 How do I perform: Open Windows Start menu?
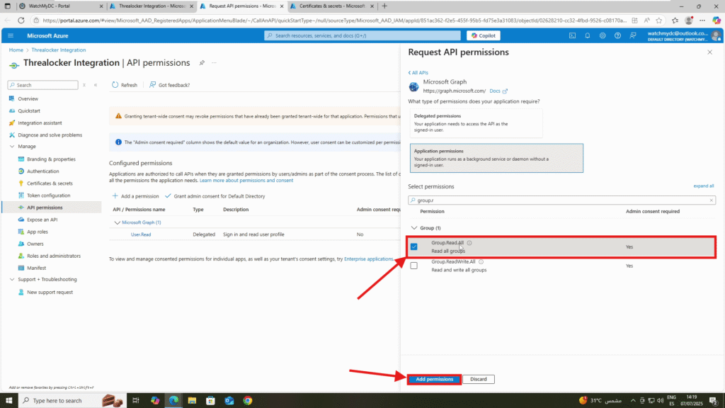8,401
